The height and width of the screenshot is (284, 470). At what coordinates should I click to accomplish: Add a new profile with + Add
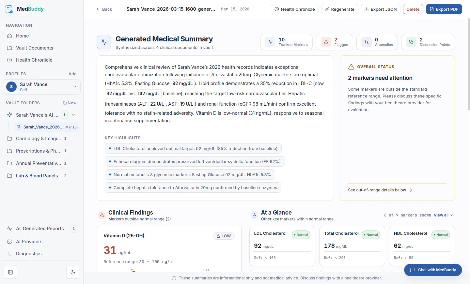pos(70,74)
